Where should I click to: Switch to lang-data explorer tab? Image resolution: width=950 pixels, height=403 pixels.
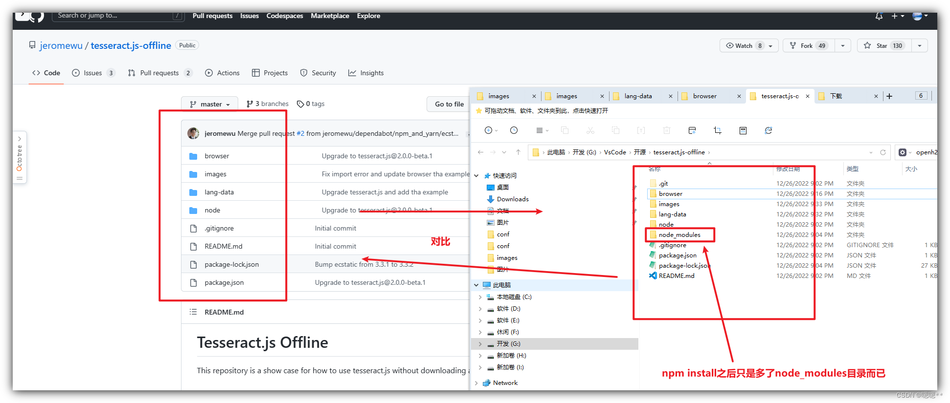point(638,96)
